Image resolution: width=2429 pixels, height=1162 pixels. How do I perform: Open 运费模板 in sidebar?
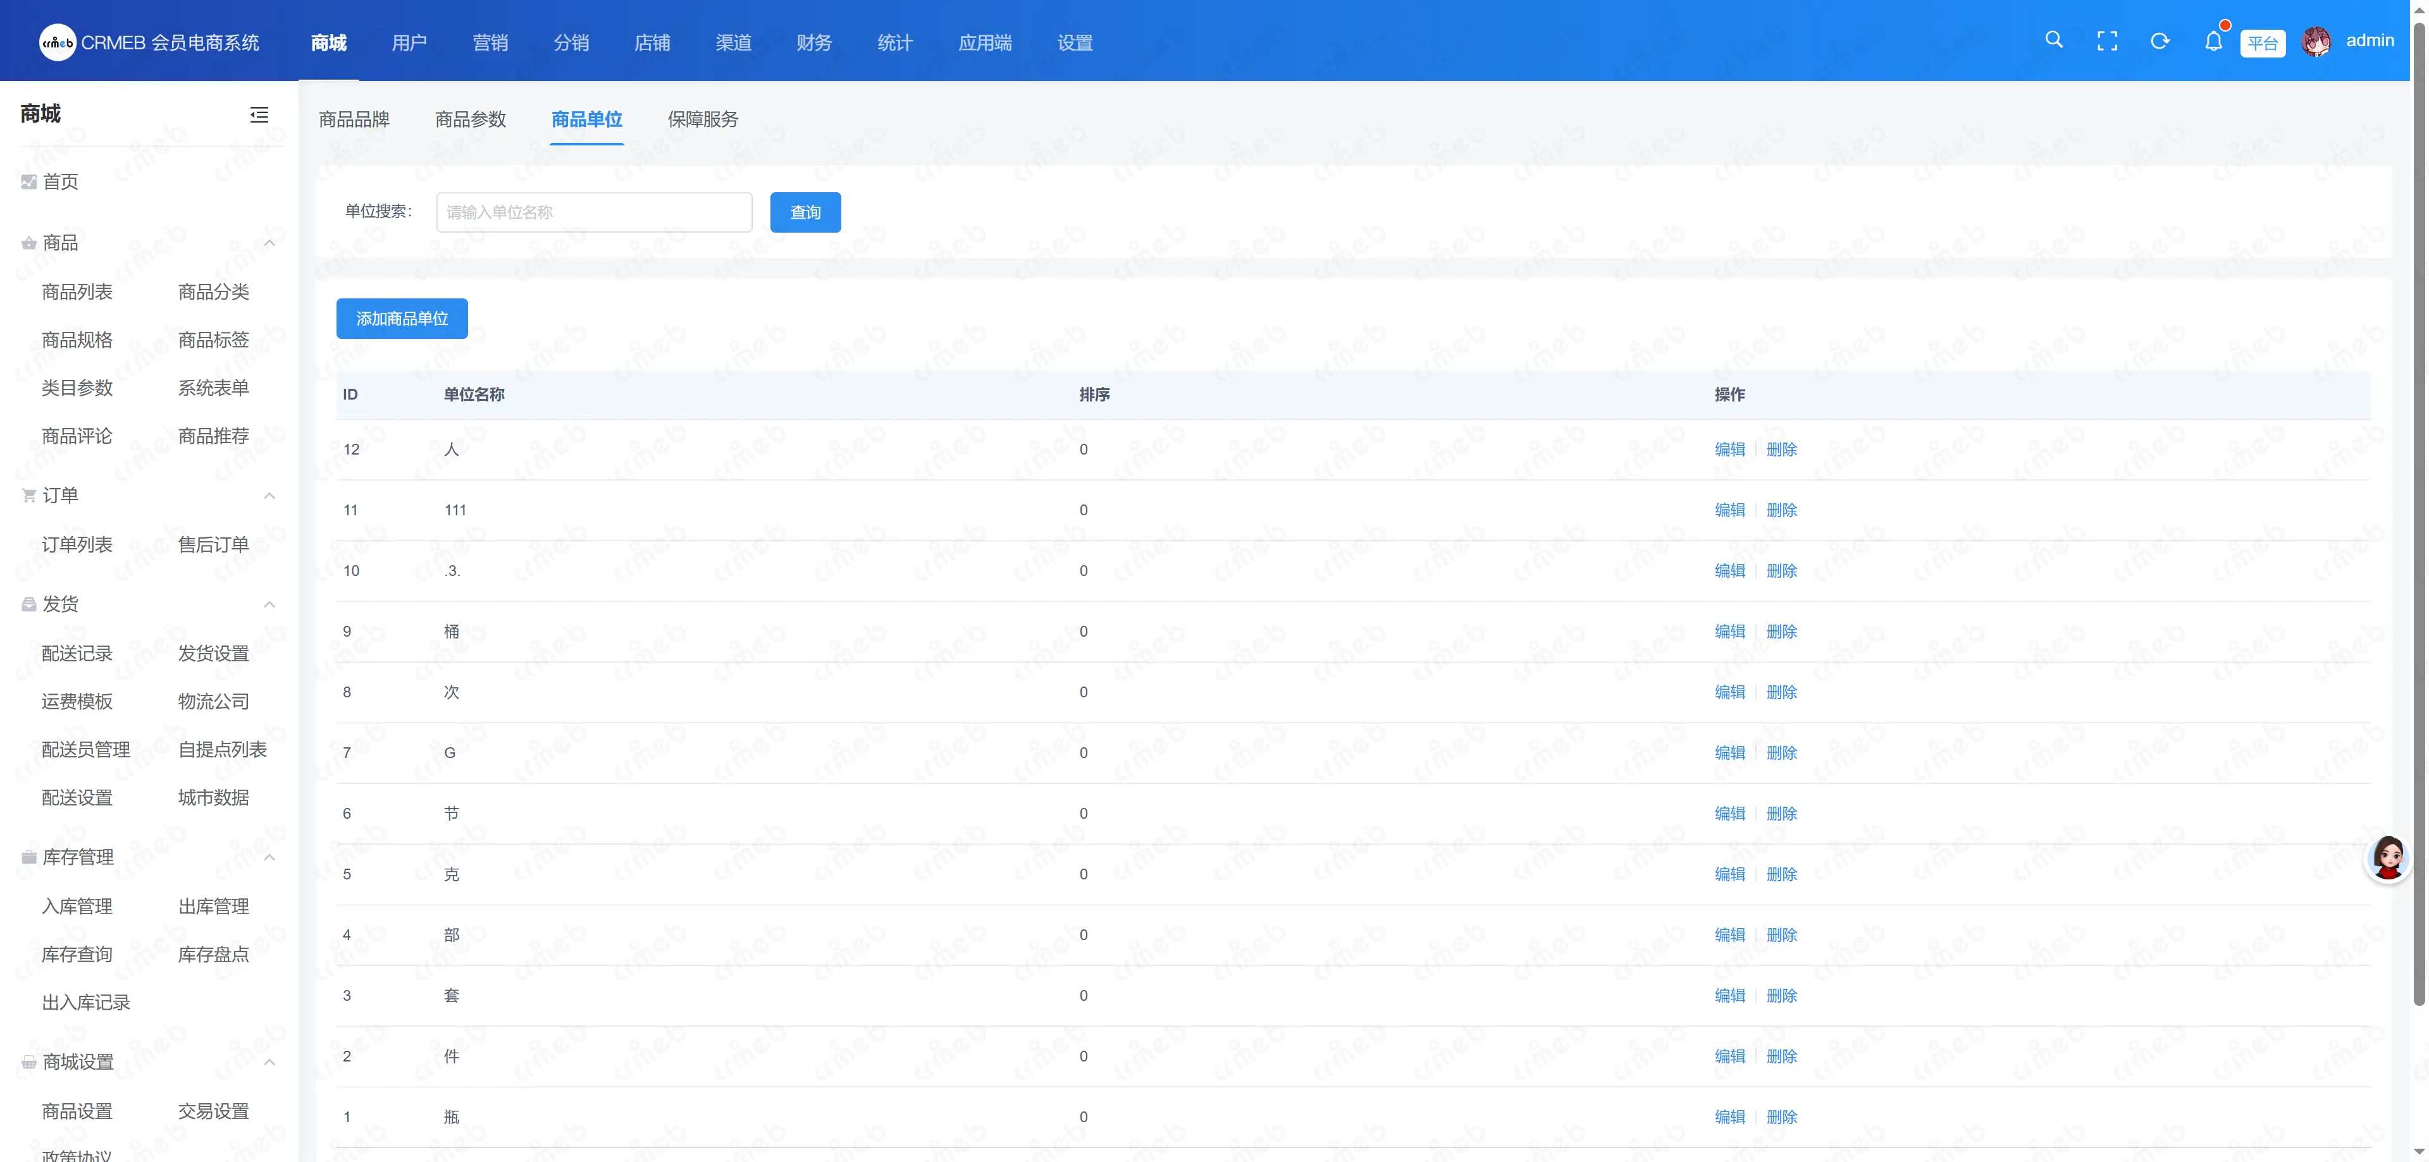77,702
